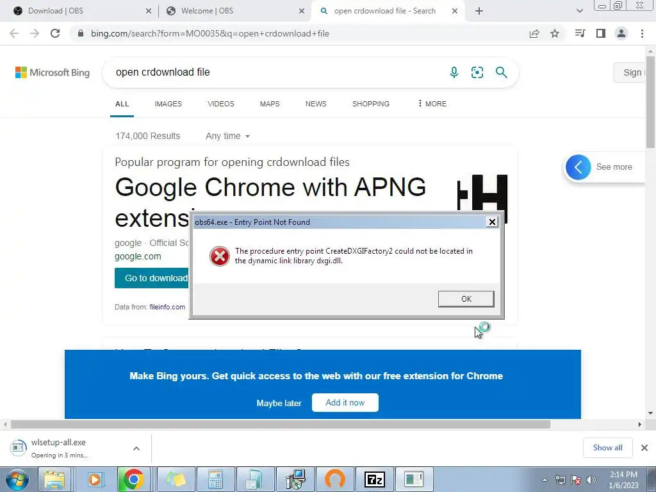Open options for wlsetup-all.exe download

coord(136,448)
